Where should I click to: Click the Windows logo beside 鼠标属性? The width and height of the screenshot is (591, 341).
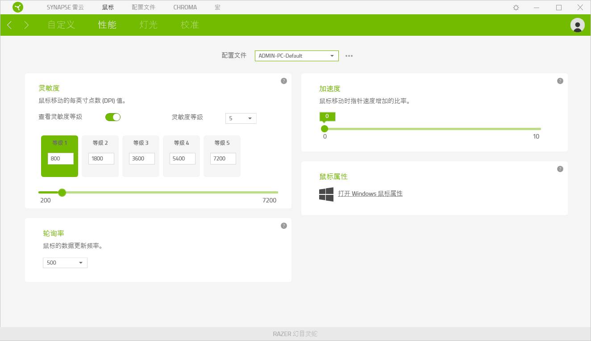coord(326,194)
